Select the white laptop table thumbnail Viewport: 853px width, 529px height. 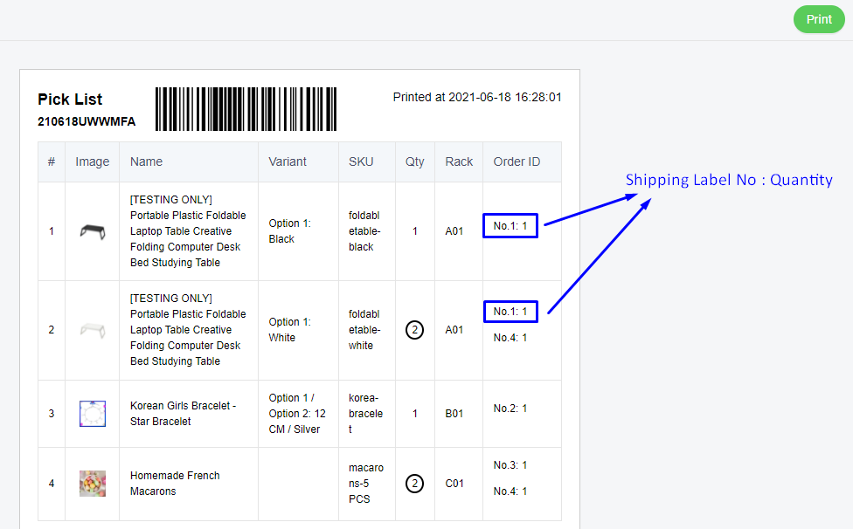(93, 330)
